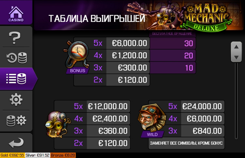Click the €12,000.00 robot payout row
This screenshot has height=158, width=245.
pyautogui.click(x=92, y=106)
